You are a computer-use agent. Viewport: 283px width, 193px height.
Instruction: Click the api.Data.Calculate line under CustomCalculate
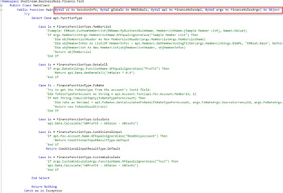pos(92,165)
